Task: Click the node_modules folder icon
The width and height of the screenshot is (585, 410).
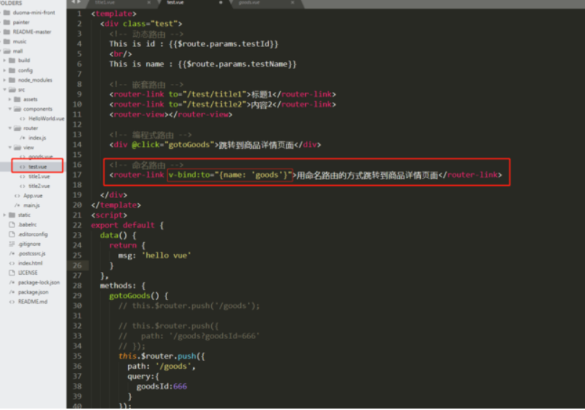Action: click(12, 80)
